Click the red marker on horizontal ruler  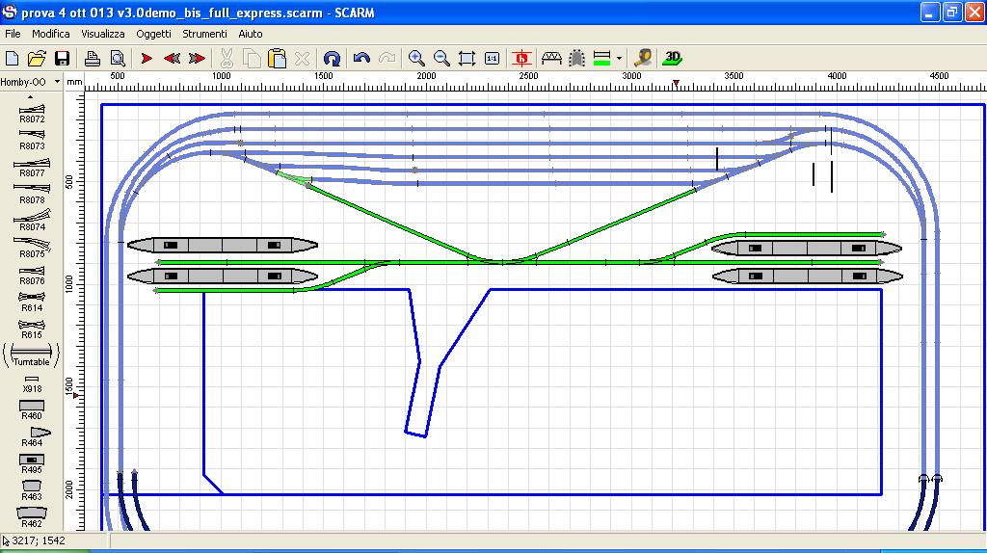(676, 84)
